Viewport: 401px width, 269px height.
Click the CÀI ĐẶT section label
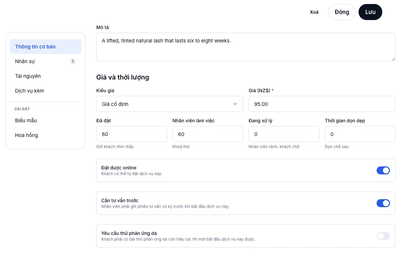22,109
